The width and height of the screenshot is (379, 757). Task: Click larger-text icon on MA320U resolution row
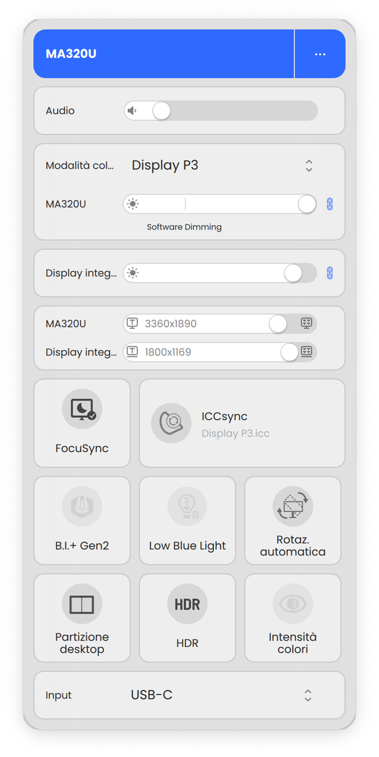pyautogui.click(x=132, y=324)
